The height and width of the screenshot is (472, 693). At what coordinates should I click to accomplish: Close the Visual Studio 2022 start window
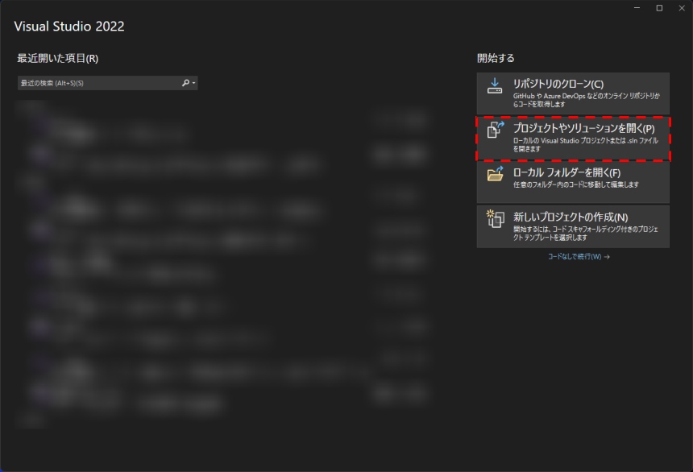click(x=682, y=8)
